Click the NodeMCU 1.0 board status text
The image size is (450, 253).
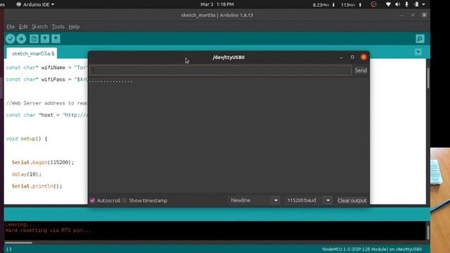372,249
